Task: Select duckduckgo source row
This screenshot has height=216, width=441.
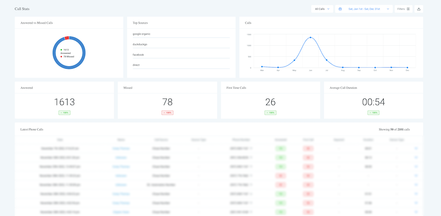Action: pos(181,44)
